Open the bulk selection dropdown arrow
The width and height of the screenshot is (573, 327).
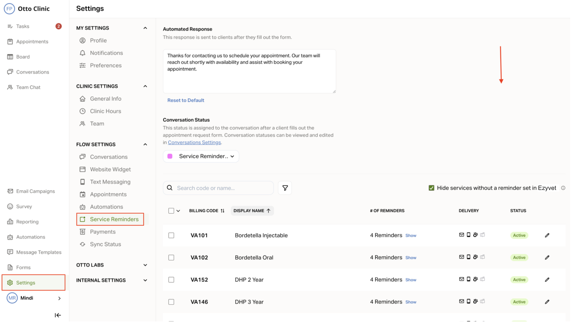tap(178, 211)
